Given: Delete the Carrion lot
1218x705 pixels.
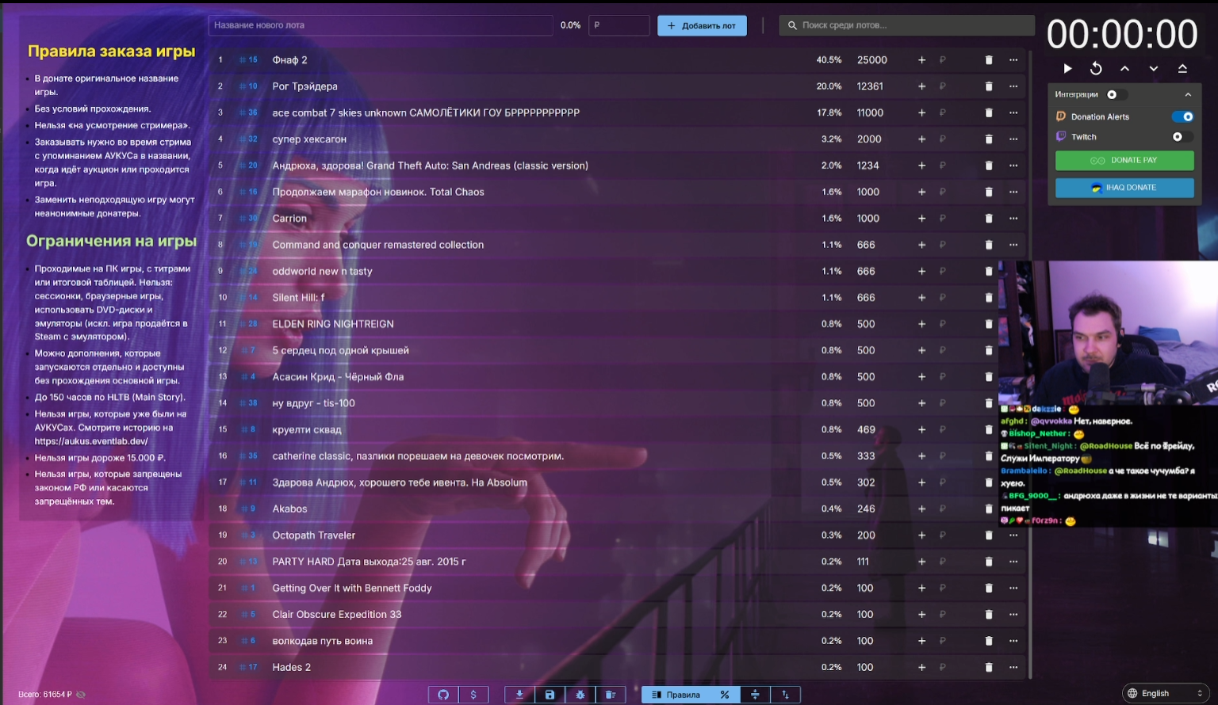Looking at the screenshot, I should coord(989,219).
